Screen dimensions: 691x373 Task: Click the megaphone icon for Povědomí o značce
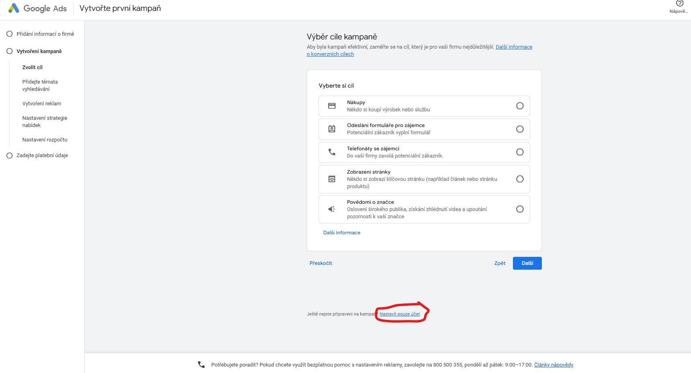point(332,209)
